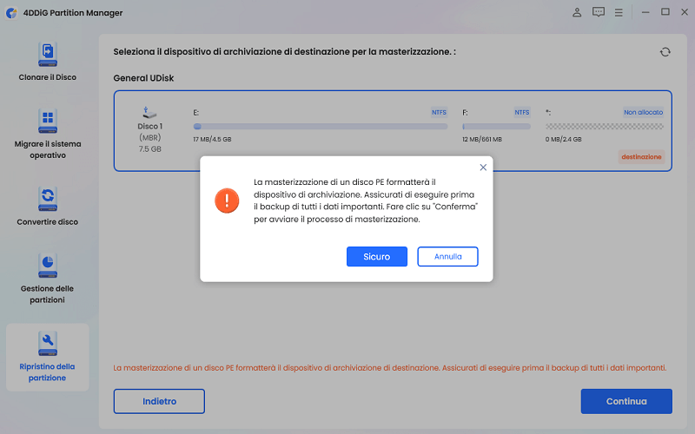This screenshot has height=434, width=695.
Task: Click the Seleziona il dispositivo heading
Action: (285, 52)
